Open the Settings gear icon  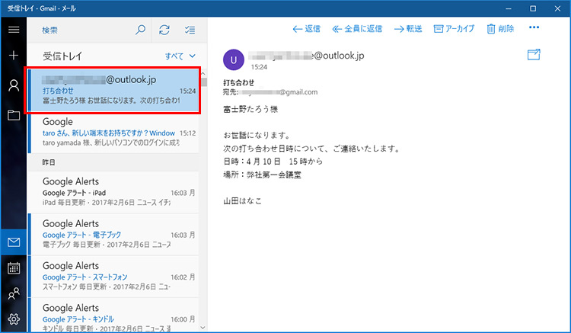[x=13, y=319]
